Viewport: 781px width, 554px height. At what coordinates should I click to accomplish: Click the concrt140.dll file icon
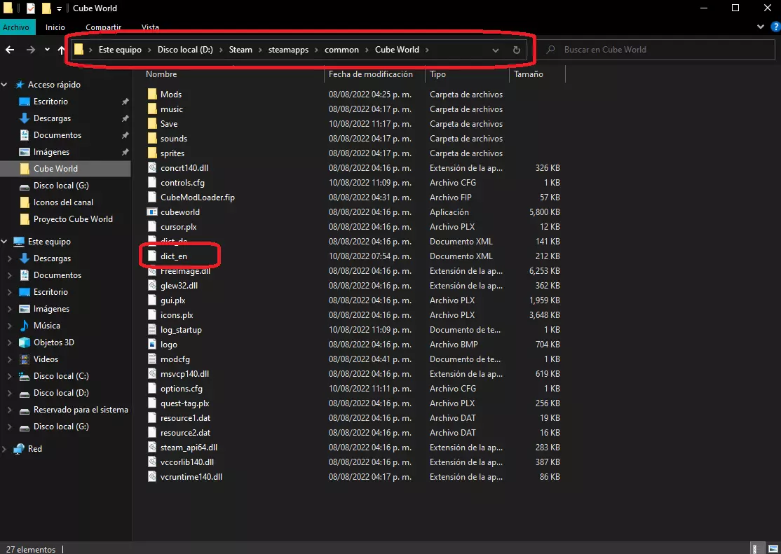(x=152, y=168)
